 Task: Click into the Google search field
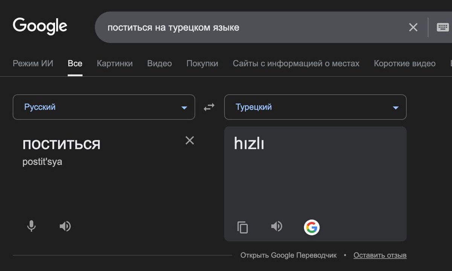pos(249,27)
